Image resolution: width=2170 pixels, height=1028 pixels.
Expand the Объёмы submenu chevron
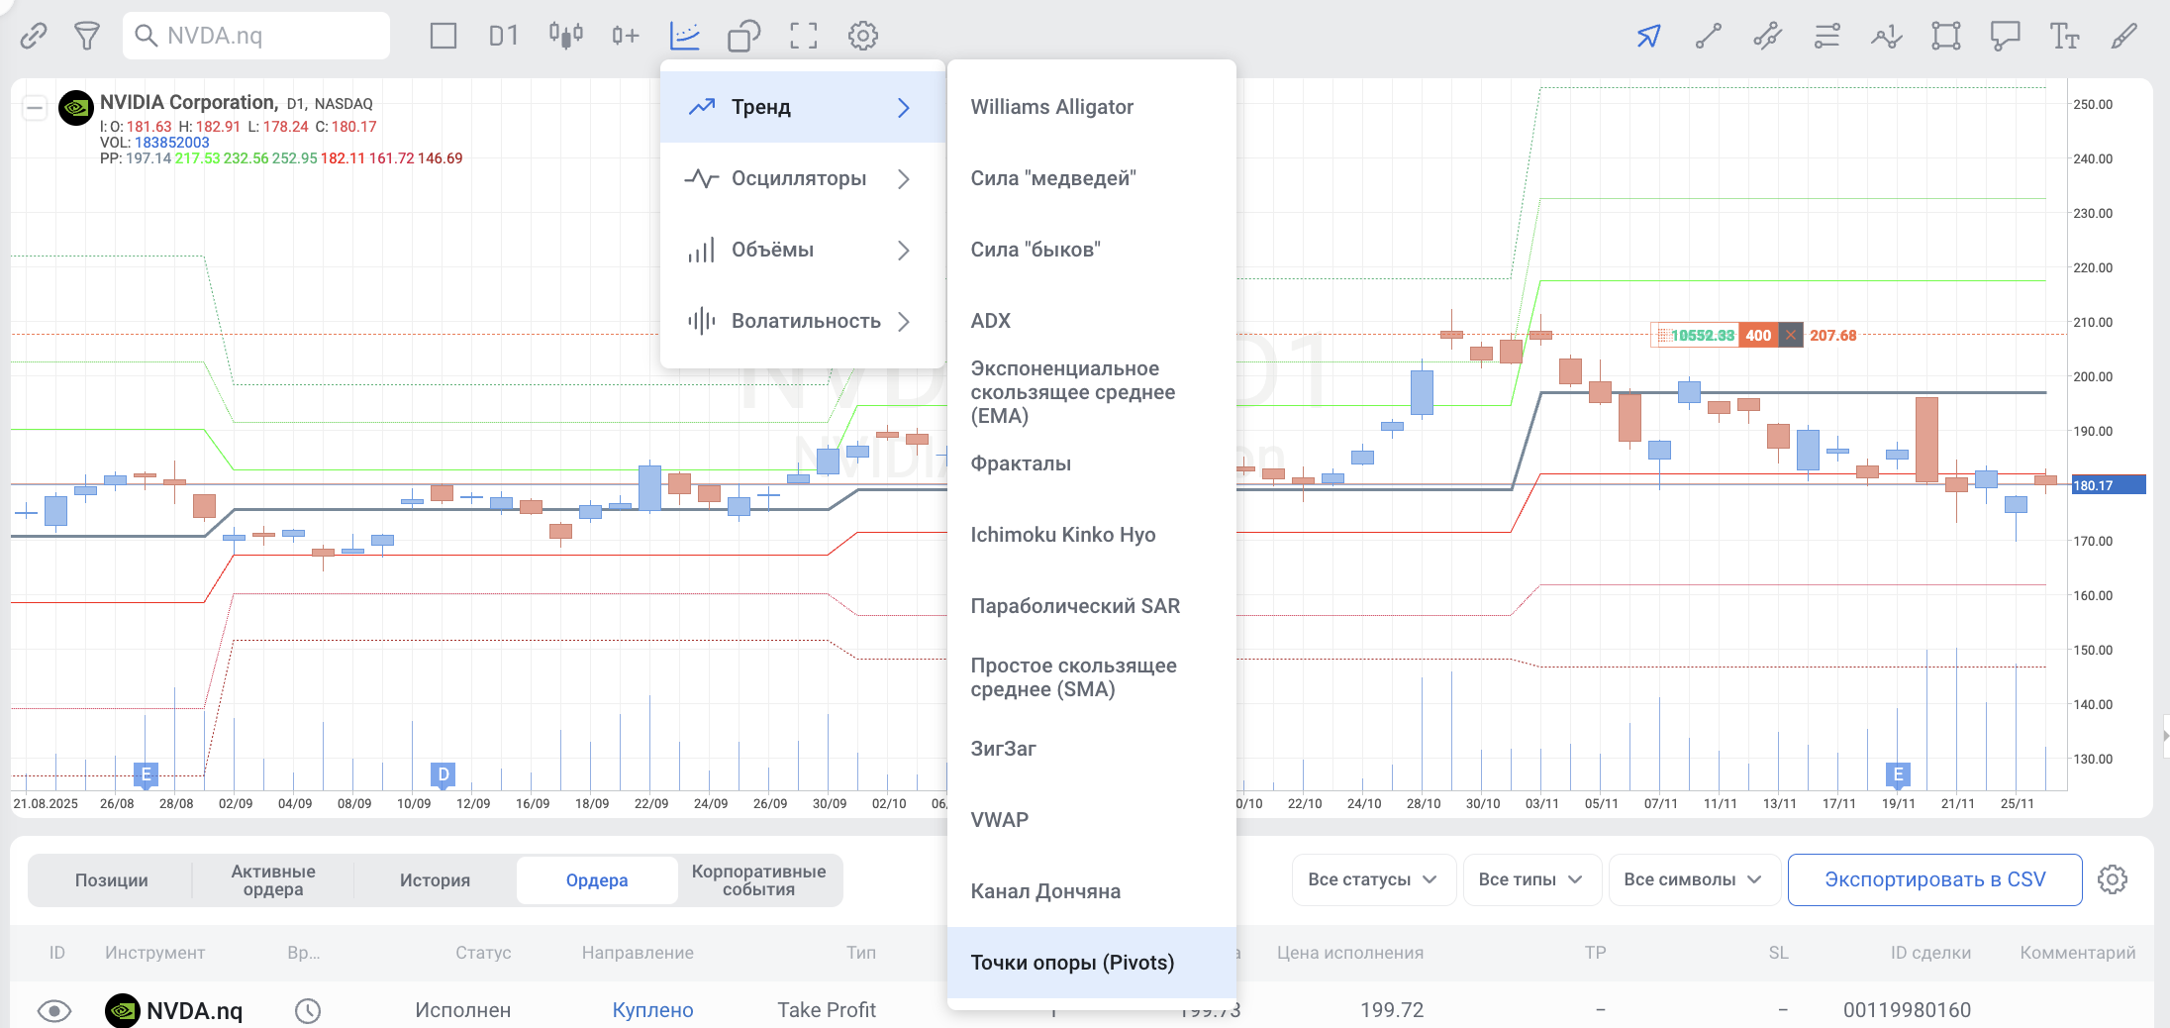(903, 250)
